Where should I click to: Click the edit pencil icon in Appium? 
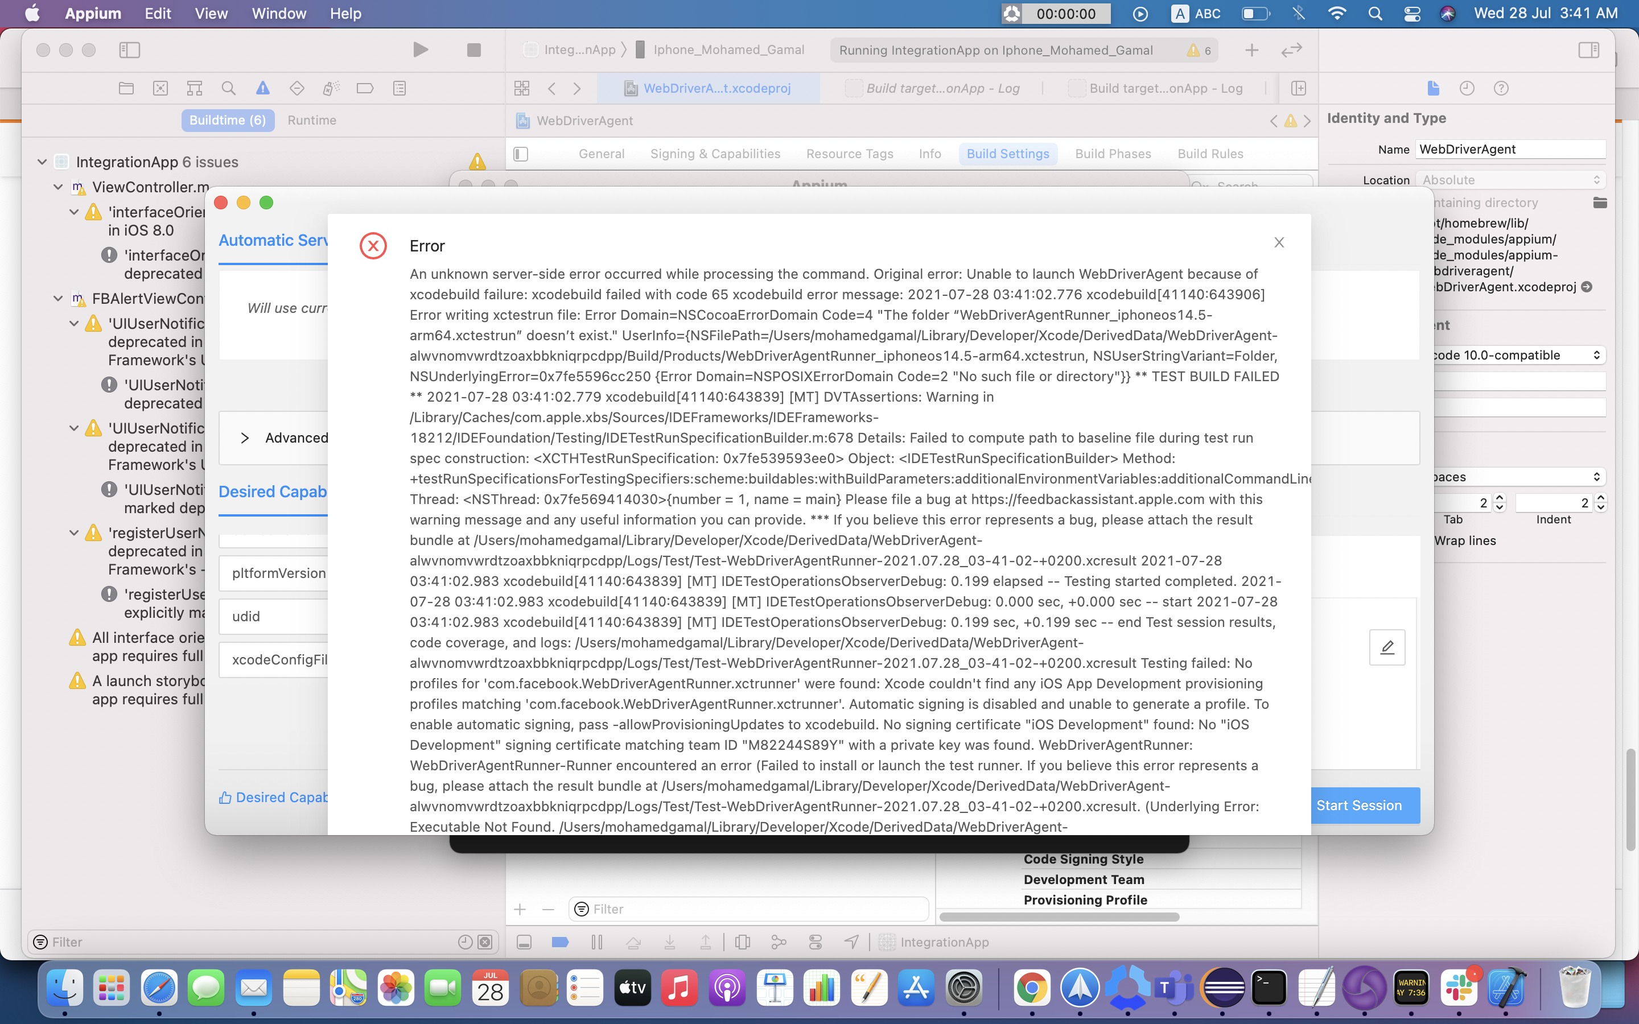pyautogui.click(x=1387, y=647)
